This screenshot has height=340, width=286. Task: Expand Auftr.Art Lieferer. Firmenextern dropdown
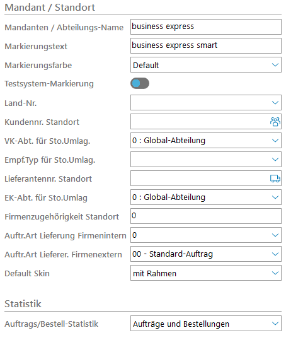[275, 254]
